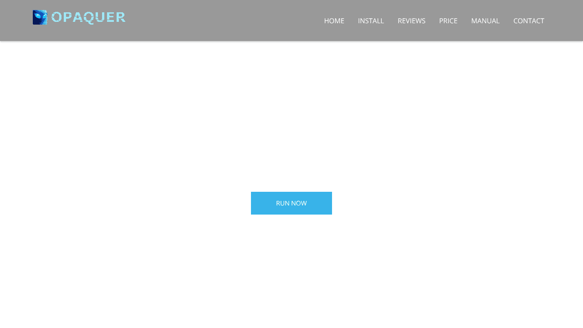View the PRICE page
This screenshot has width=583, height=328.
click(448, 20)
